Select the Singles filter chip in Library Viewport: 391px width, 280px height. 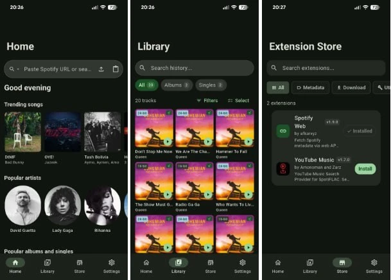click(211, 85)
